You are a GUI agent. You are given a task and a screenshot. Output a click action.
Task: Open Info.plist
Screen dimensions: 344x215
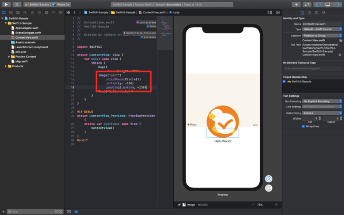(x=21, y=52)
